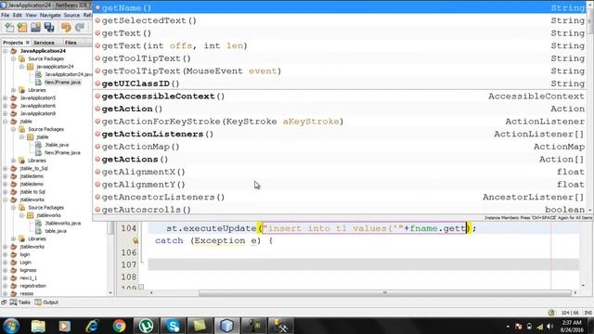Switch to NetBeans cube icon in taskbar
This screenshot has width=594, height=334.
(x=226, y=326)
